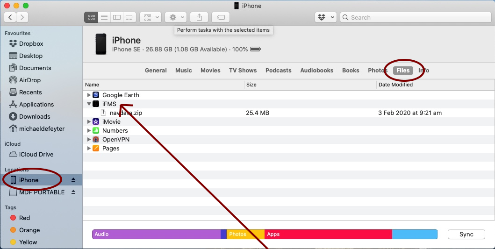The width and height of the screenshot is (495, 249).
Task: Switch Finder to icon view
Action: coord(91,17)
